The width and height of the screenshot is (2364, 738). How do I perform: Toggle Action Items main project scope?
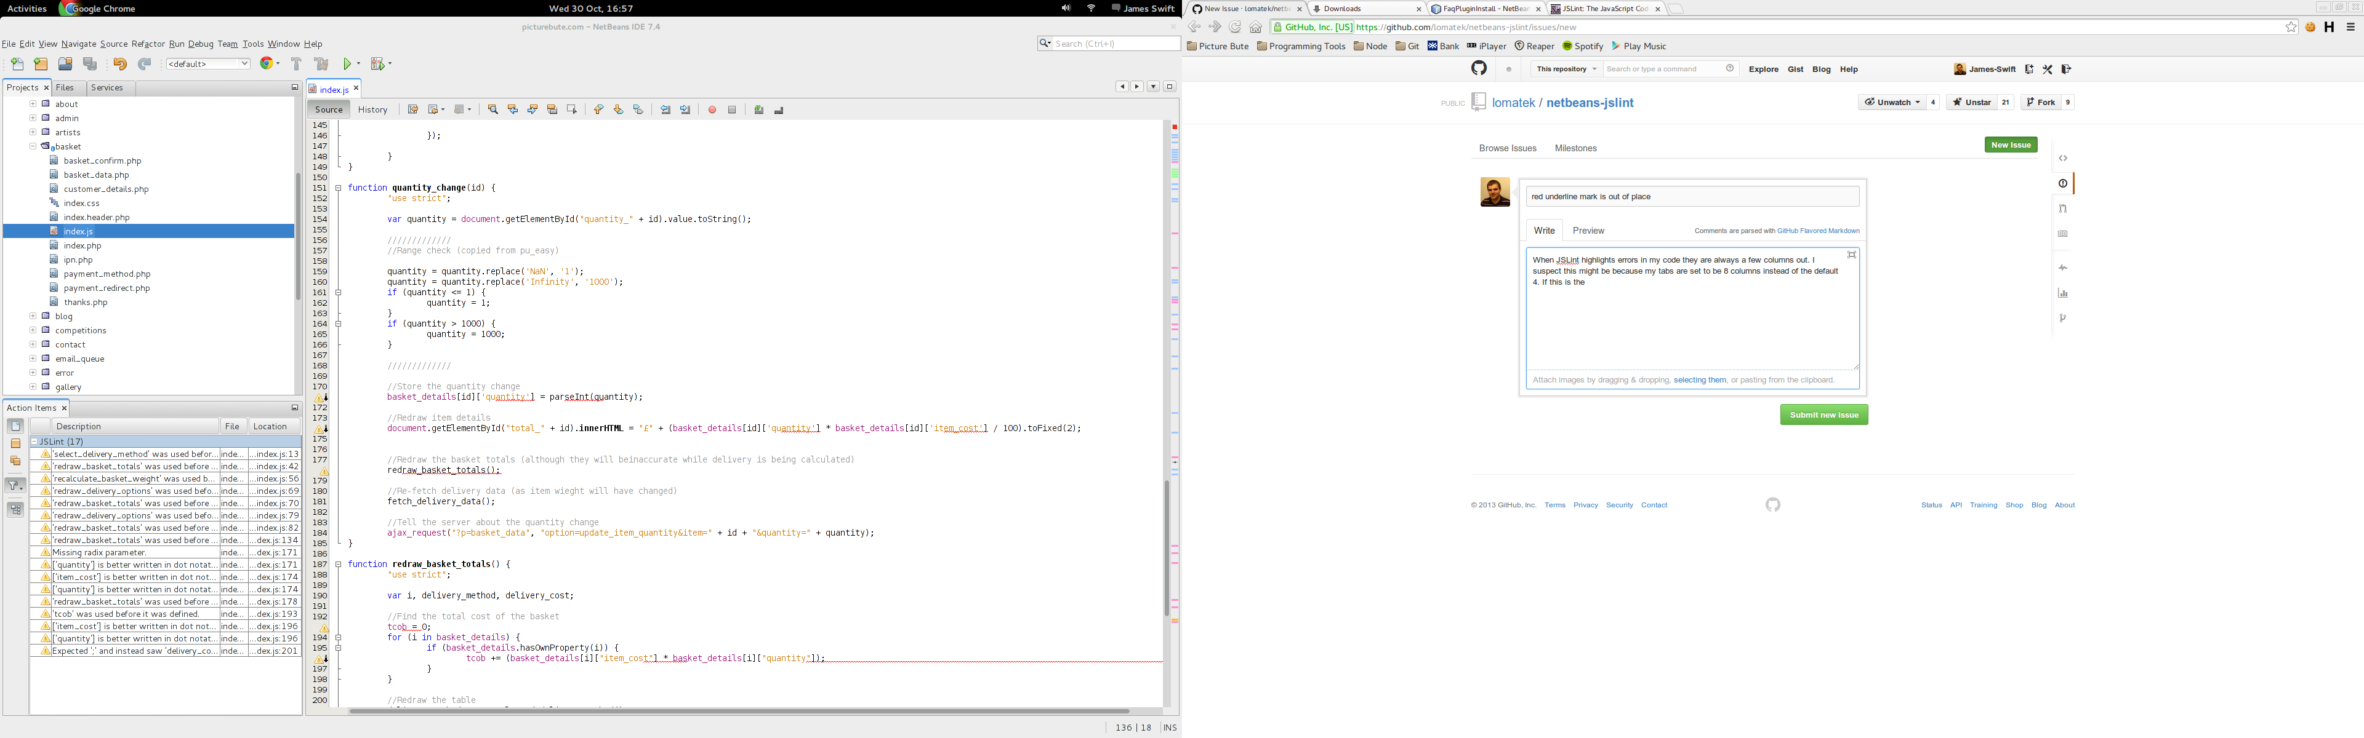(15, 443)
